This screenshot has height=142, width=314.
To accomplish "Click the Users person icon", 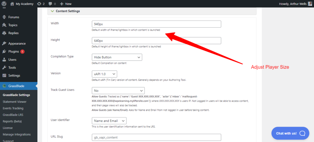I will click(4, 60).
